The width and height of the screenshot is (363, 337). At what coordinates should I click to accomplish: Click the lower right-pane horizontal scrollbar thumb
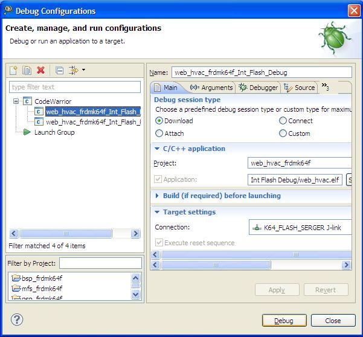(x=216, y=265)
